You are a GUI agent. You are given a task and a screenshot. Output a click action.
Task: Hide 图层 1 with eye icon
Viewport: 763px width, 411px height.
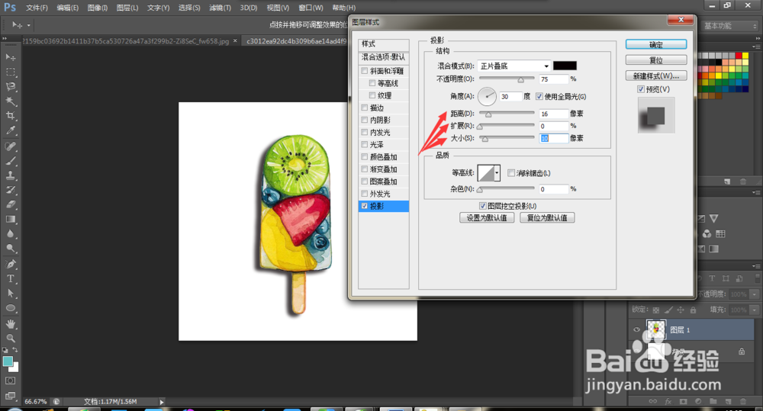point(636,329)
